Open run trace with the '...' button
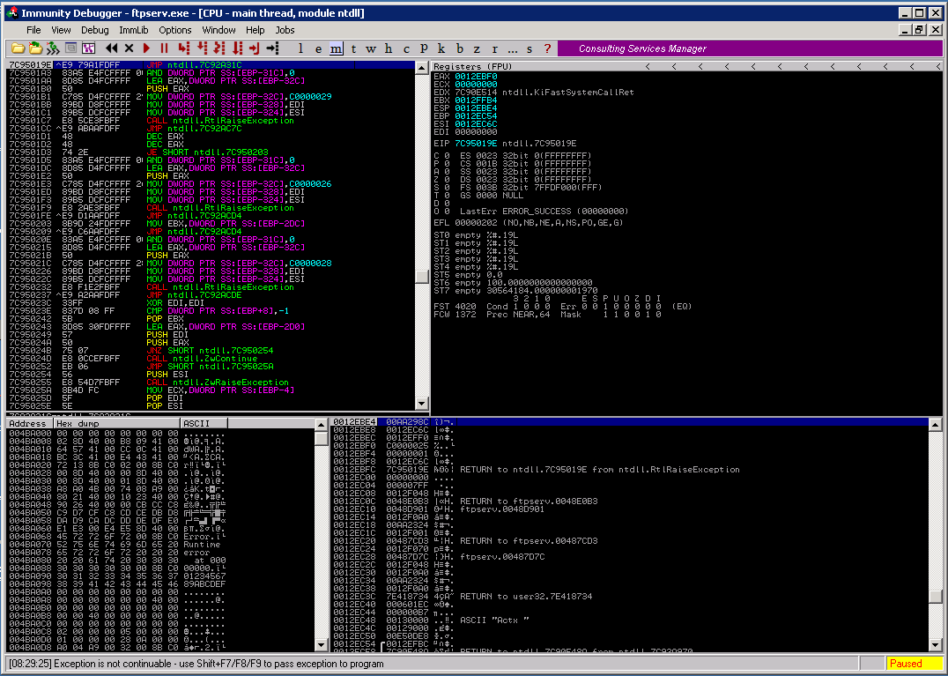 [x=513, y=48]
